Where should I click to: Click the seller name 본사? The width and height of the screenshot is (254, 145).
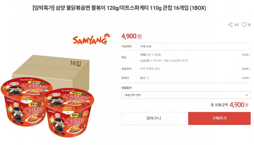[x=143, y=78]
